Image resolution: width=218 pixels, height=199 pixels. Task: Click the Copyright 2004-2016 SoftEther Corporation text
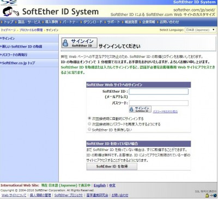(x=47, y=190)
